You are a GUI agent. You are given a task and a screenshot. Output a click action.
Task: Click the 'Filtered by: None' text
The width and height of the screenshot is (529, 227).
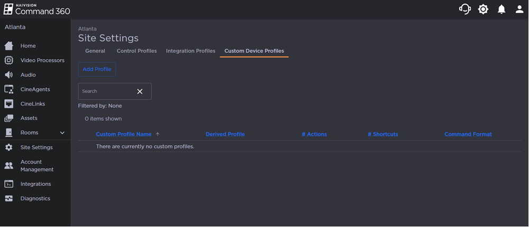[x=100, y=106]
